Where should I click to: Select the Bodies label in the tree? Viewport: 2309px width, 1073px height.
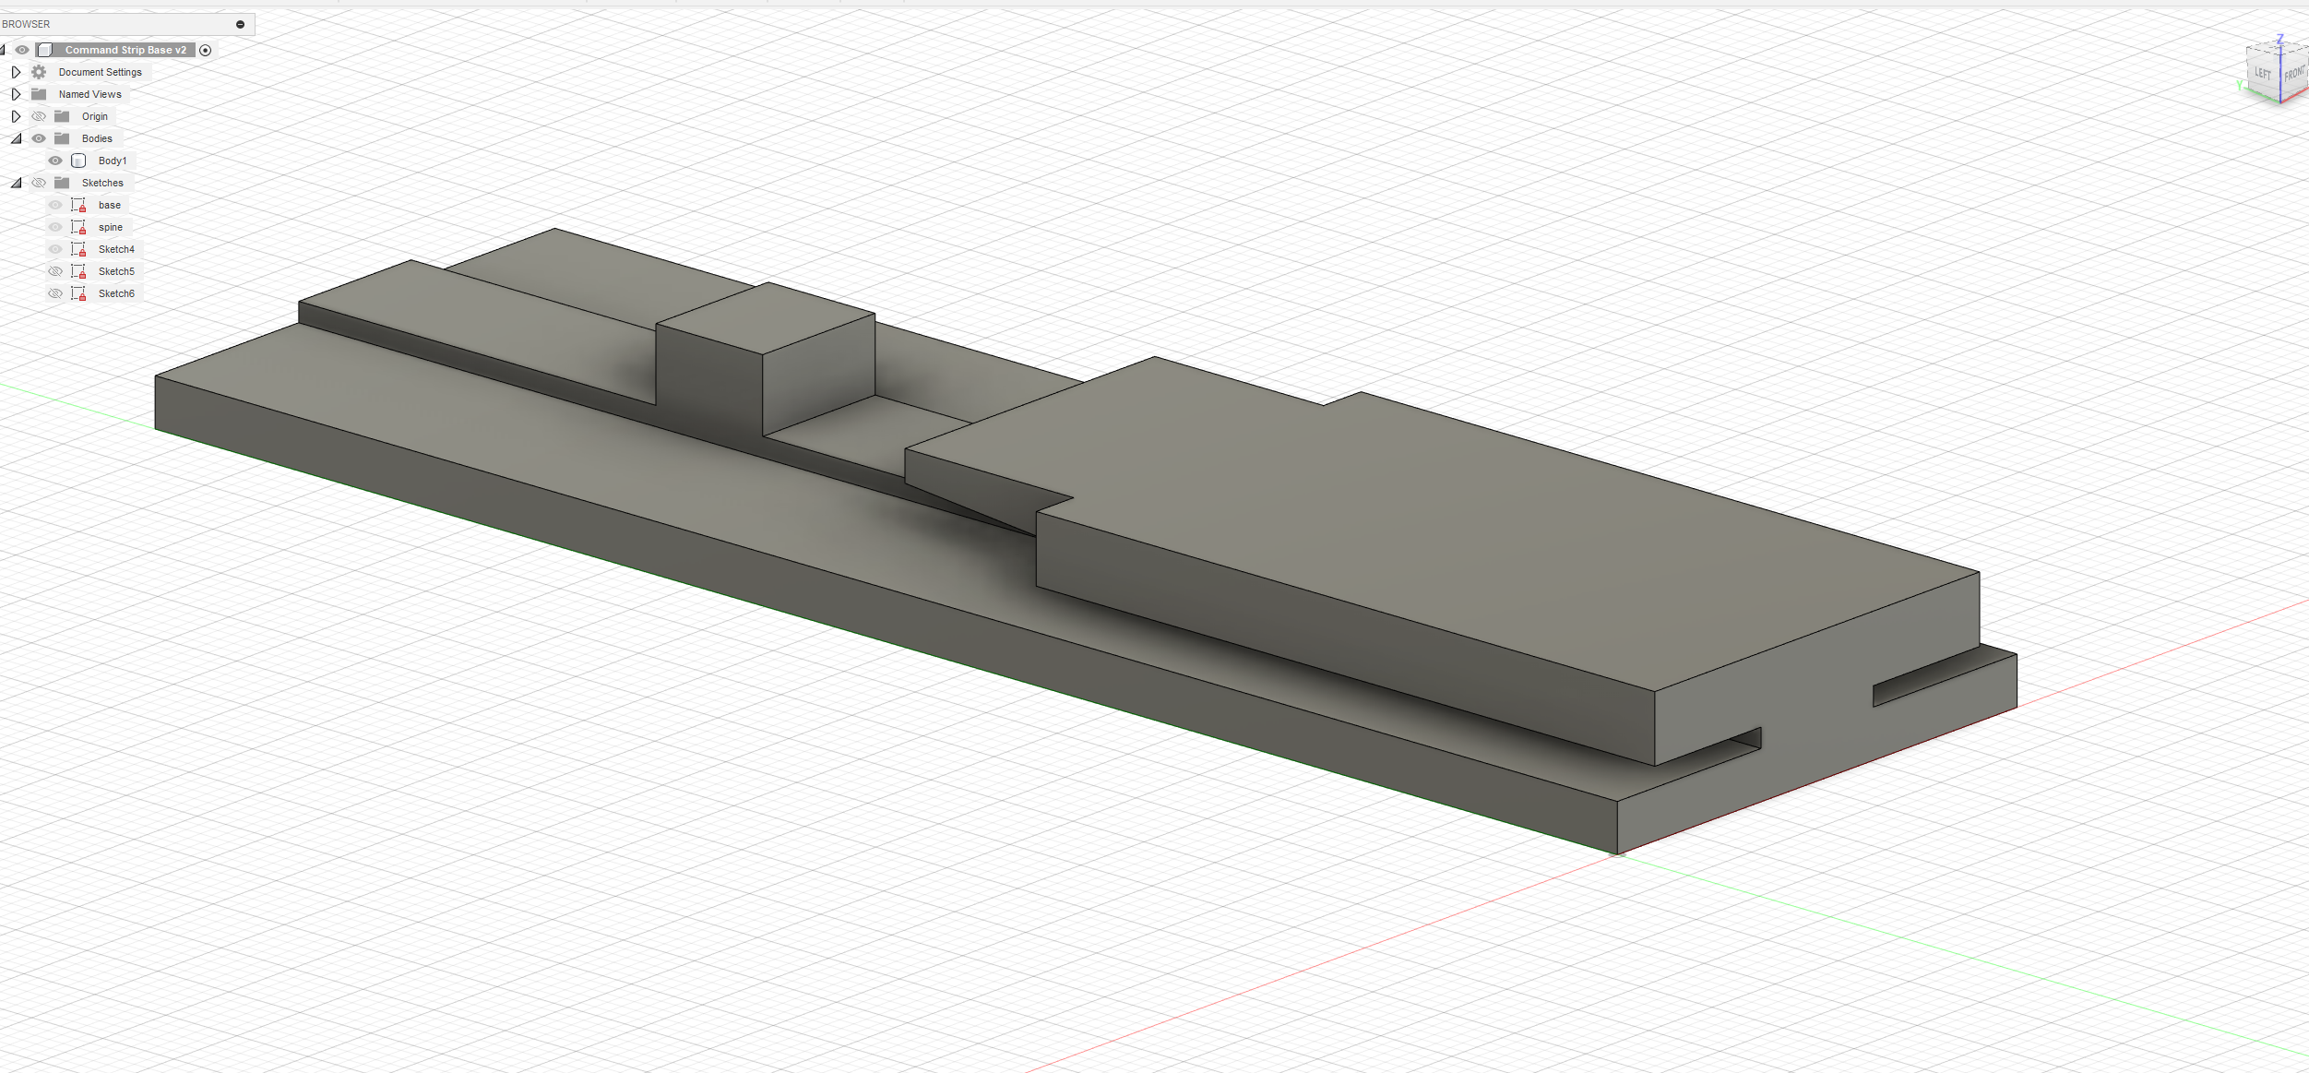[97, 138]
